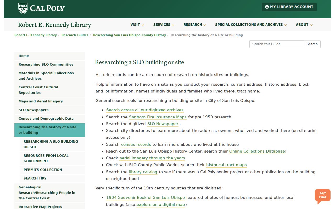Open Central Coast Cultural Repositories tab
Screen dimensions: 335x209
[50, 90]
